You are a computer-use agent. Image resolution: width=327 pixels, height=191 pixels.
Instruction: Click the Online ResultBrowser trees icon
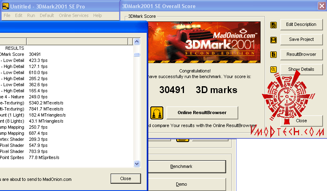pyautogui.click(x=157, y=113)
